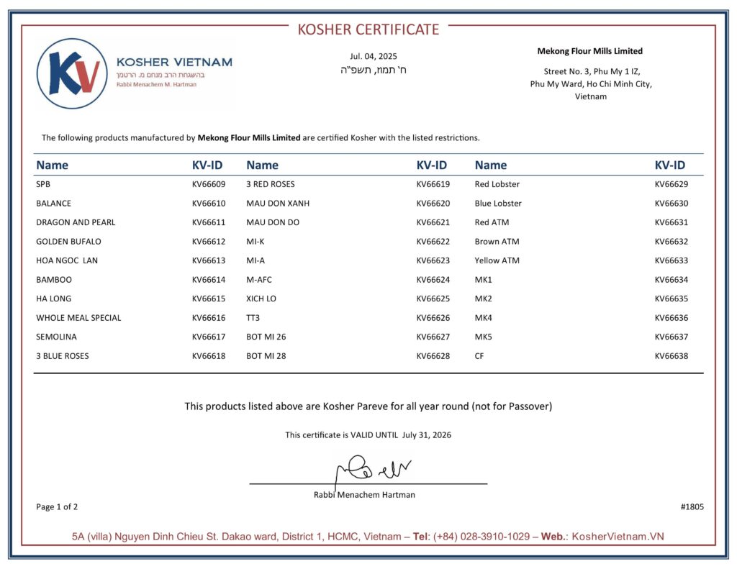Select the Red Lobster product row
The image size is (737, 569).
[497, 184]
